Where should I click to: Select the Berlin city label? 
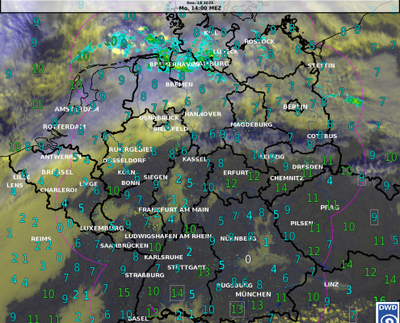click(295, 107)
